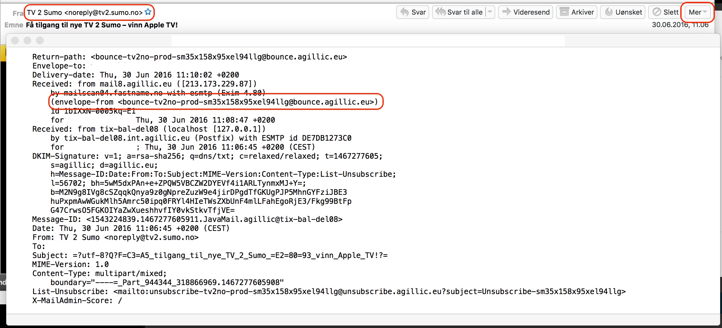722x328 pixels.
Task: Click the From: TV 2 Sumo source line
Action: tap(116, 237)
